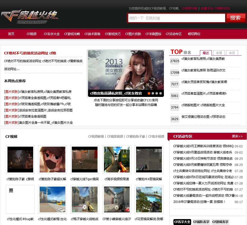This screenshot has width=247, height=225.
Task: Open CF搞笑视频 sub-category link
Action: coord(115,137)
